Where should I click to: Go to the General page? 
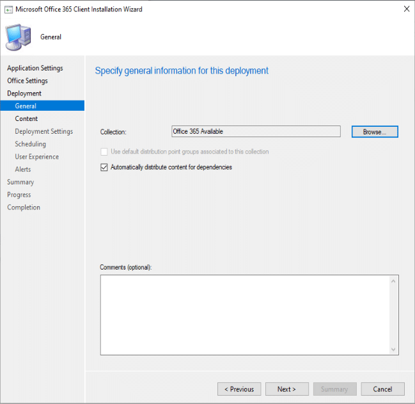coord(26,106)
